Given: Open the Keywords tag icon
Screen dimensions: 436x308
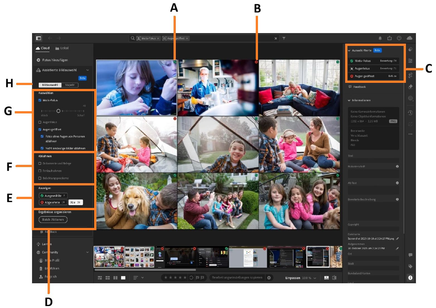Looking at the screenshot, I should [410, 266].
